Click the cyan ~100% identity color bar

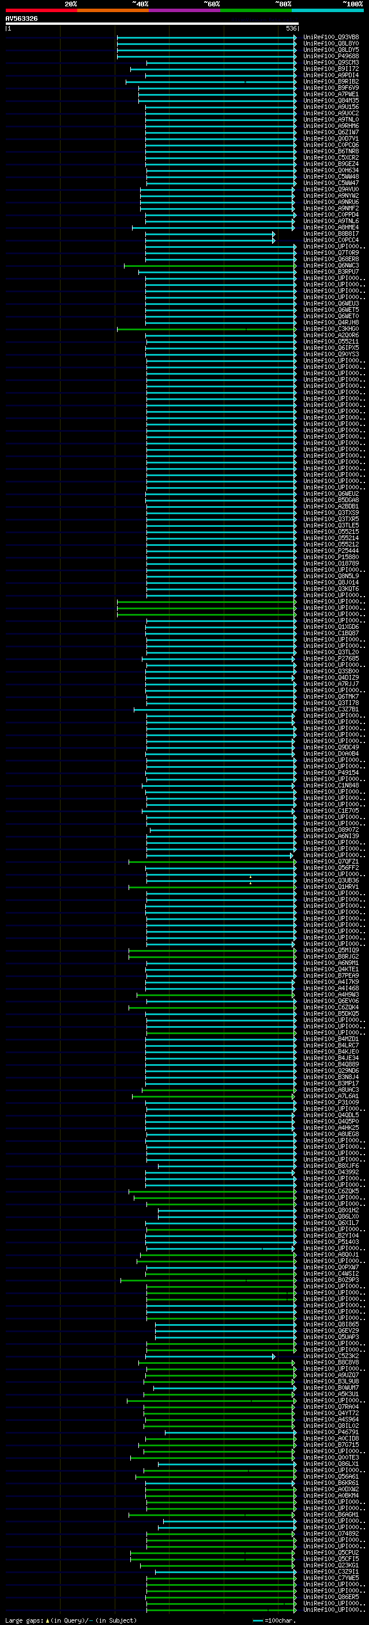(x=327, y=10)
